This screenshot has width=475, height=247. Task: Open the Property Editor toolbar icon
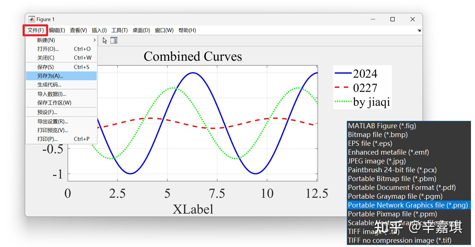[x=114, y=40]
